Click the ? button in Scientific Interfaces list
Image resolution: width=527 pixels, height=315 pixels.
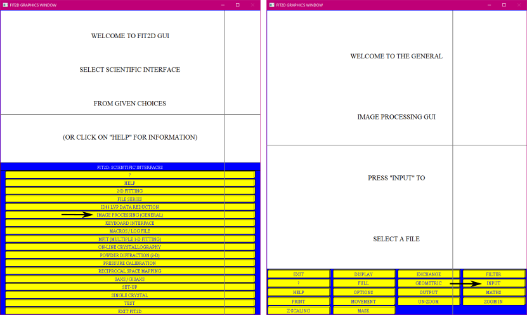pyautogui.click(x=130, y=175)
